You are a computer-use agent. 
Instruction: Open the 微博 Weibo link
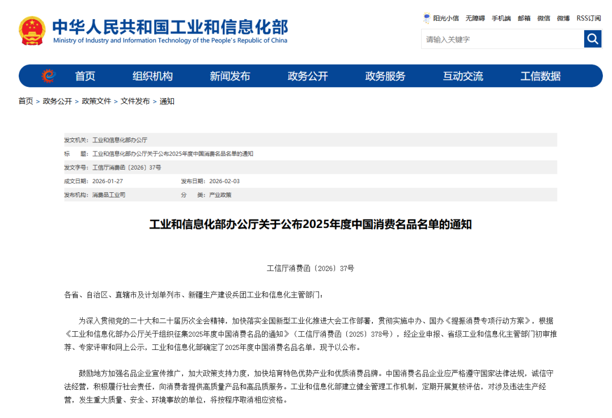click(x=563, y=18)
